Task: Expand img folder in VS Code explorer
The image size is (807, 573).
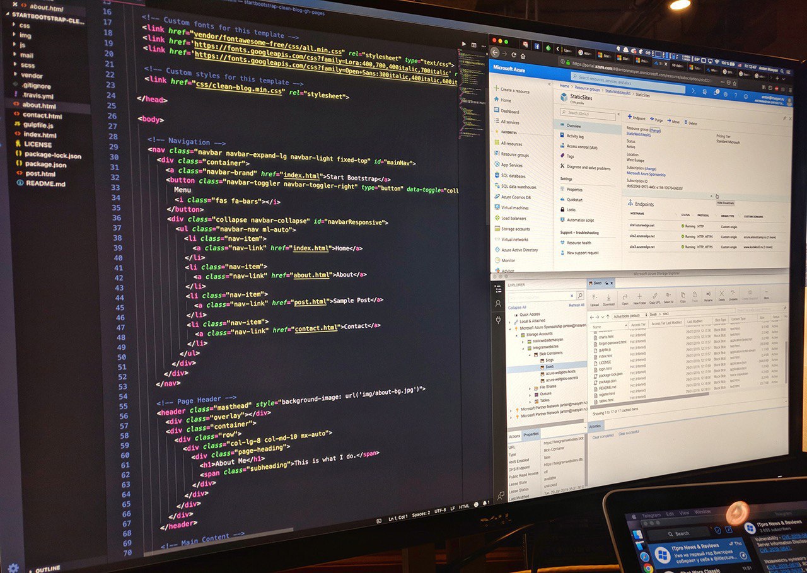Action: click(13, 35)
